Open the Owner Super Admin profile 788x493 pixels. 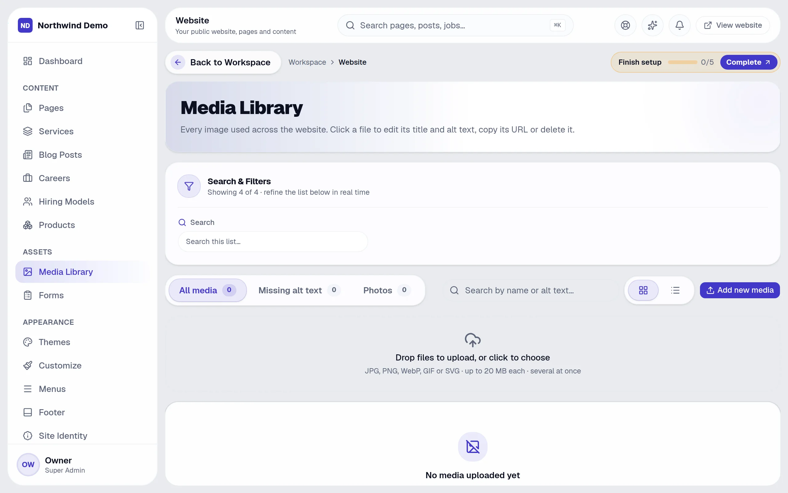click(82, 465)
